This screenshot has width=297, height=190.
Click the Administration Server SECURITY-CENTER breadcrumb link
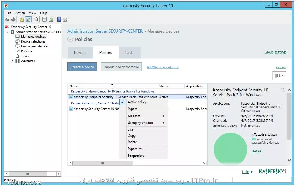105,31
